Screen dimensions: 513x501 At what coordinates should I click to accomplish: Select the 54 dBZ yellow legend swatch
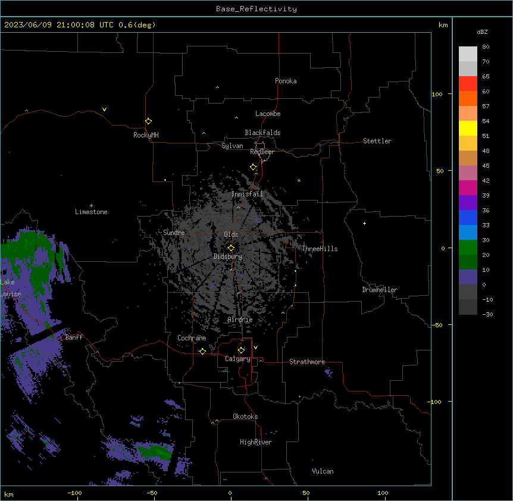pos(468,128)
